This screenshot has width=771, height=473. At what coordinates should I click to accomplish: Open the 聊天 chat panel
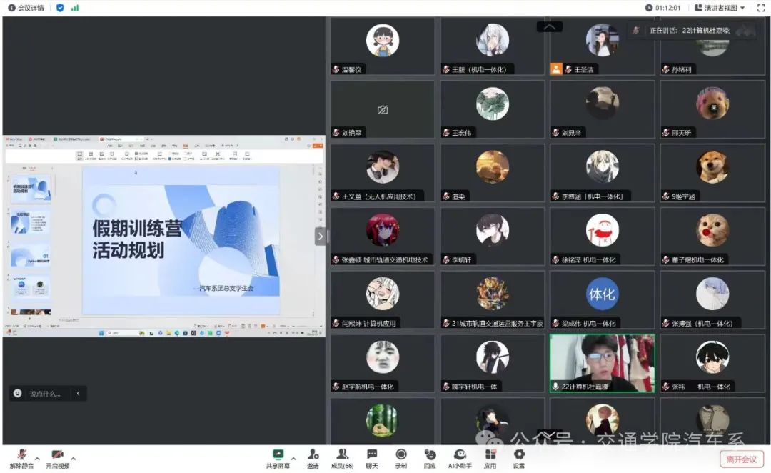tap(372, 457)
